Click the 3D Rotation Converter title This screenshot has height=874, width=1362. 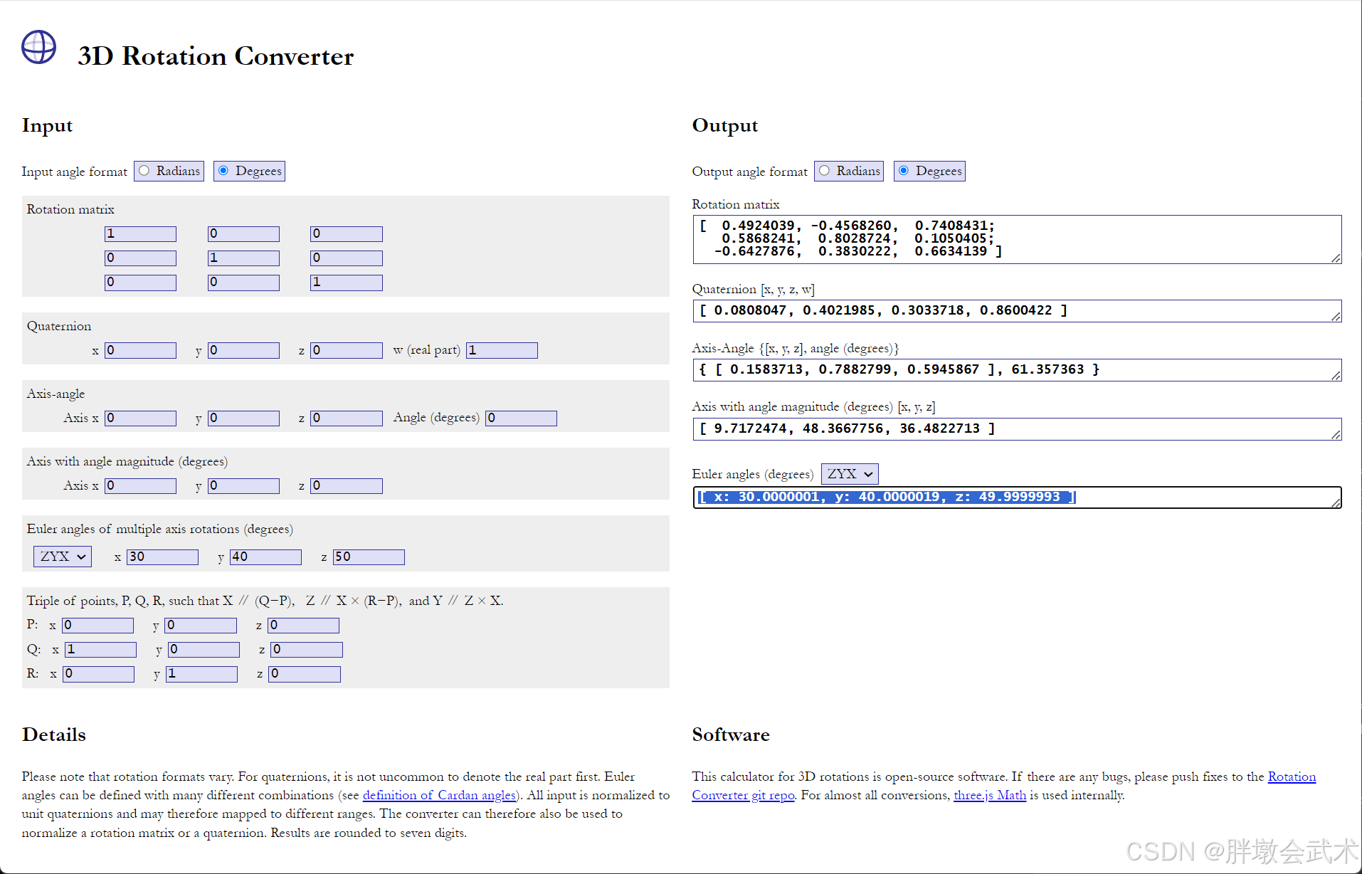click(x=216, y=56)
